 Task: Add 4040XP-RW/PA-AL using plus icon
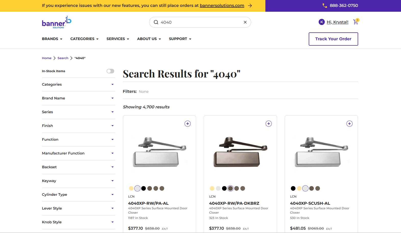(x=188, y=124)
